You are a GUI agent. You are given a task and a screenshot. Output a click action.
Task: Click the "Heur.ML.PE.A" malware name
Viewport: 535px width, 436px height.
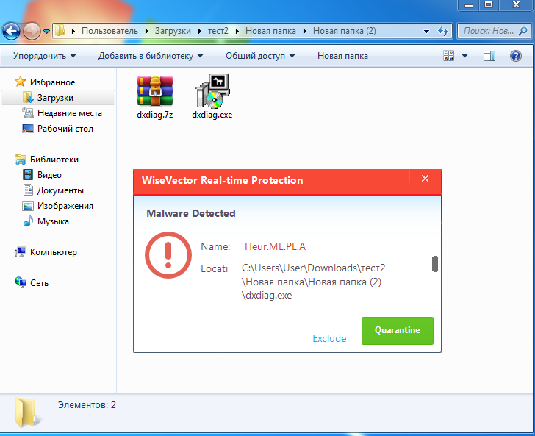(x=275, y=246)
